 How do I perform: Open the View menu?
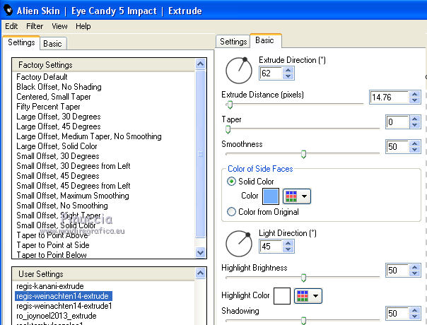click(x=59, y=26)
